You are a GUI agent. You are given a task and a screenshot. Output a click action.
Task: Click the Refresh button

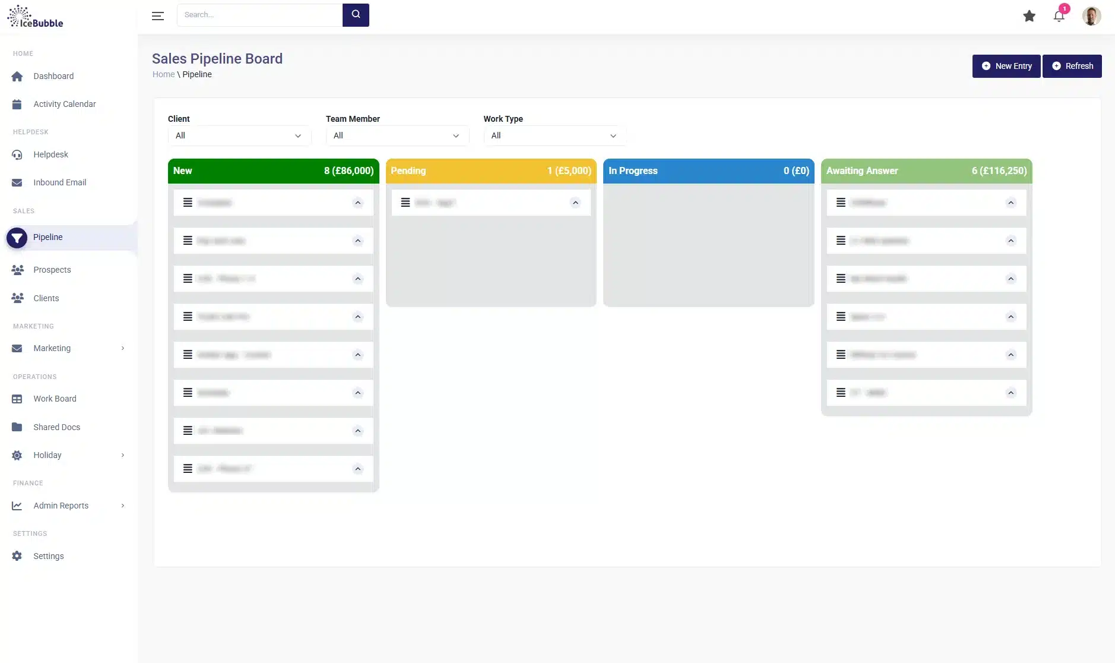1072,66
